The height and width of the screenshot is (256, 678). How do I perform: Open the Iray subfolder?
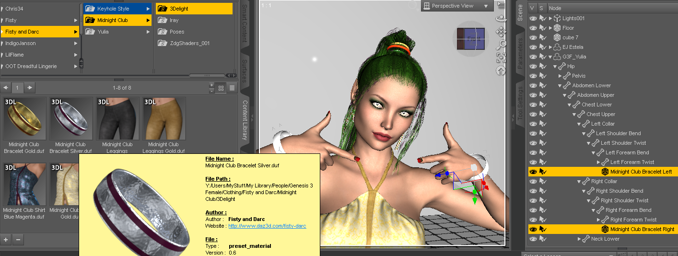[194, 20]
